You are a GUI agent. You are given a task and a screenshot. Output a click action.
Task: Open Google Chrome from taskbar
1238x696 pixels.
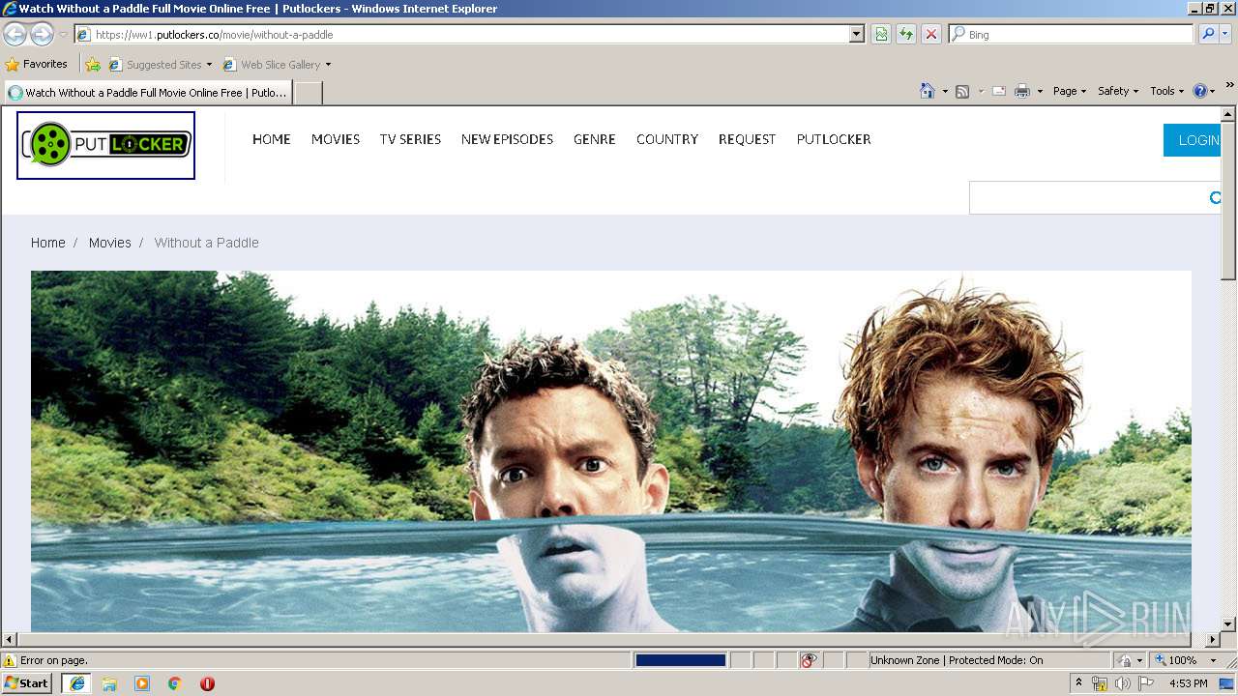tap(175, 683)
